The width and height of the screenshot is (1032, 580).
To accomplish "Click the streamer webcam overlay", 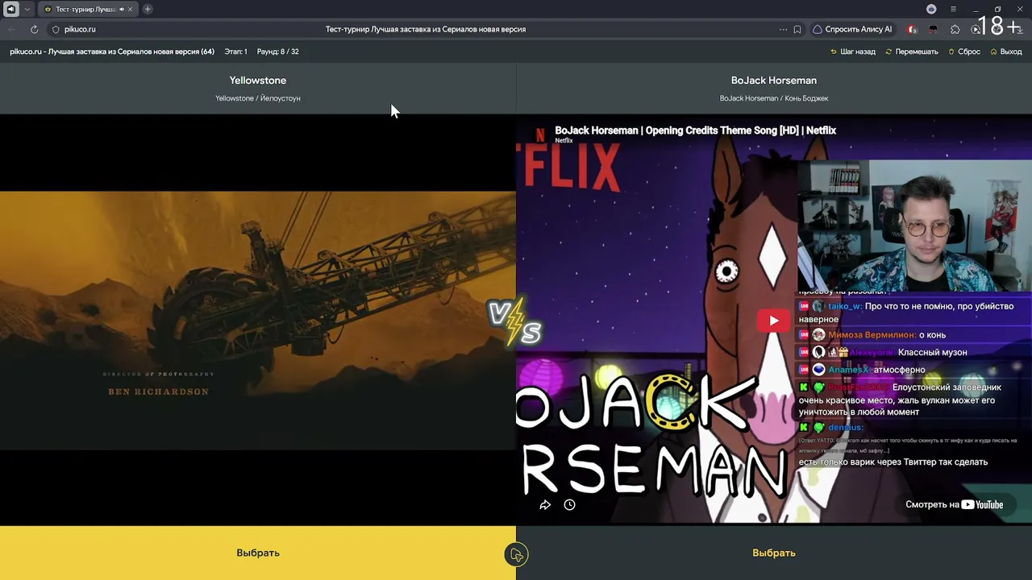I will 915,226.
